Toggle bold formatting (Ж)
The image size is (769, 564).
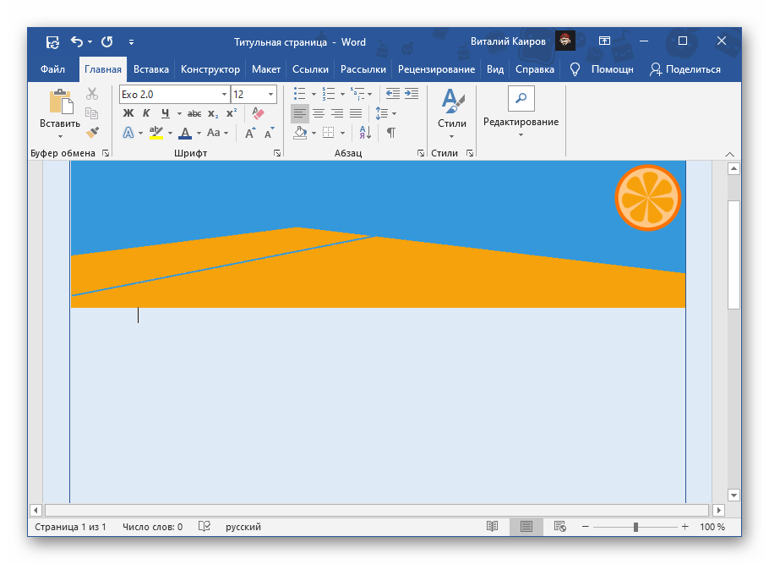tap(128, 113)
